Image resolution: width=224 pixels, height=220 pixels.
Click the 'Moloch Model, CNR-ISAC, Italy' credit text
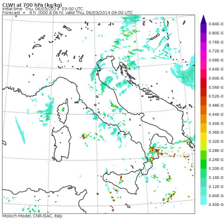[x=32, y=216]
